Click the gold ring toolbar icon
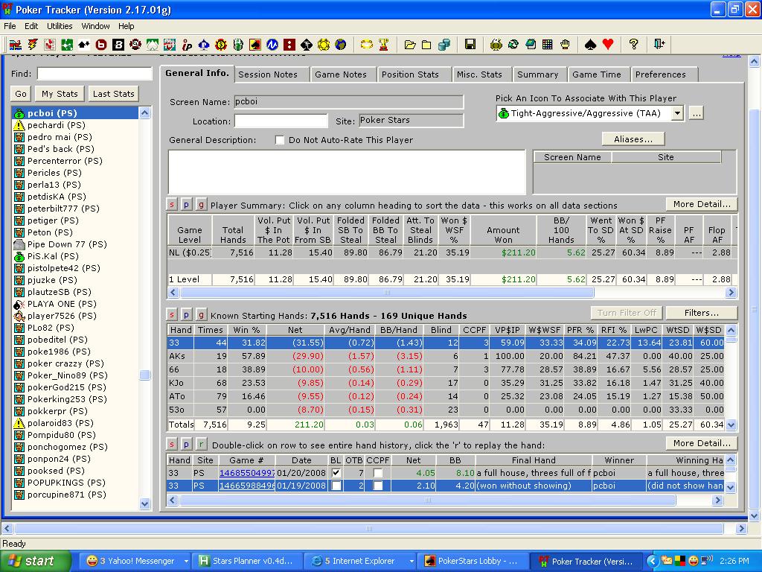This screenshot has width=762, height=572. point(367,45)
